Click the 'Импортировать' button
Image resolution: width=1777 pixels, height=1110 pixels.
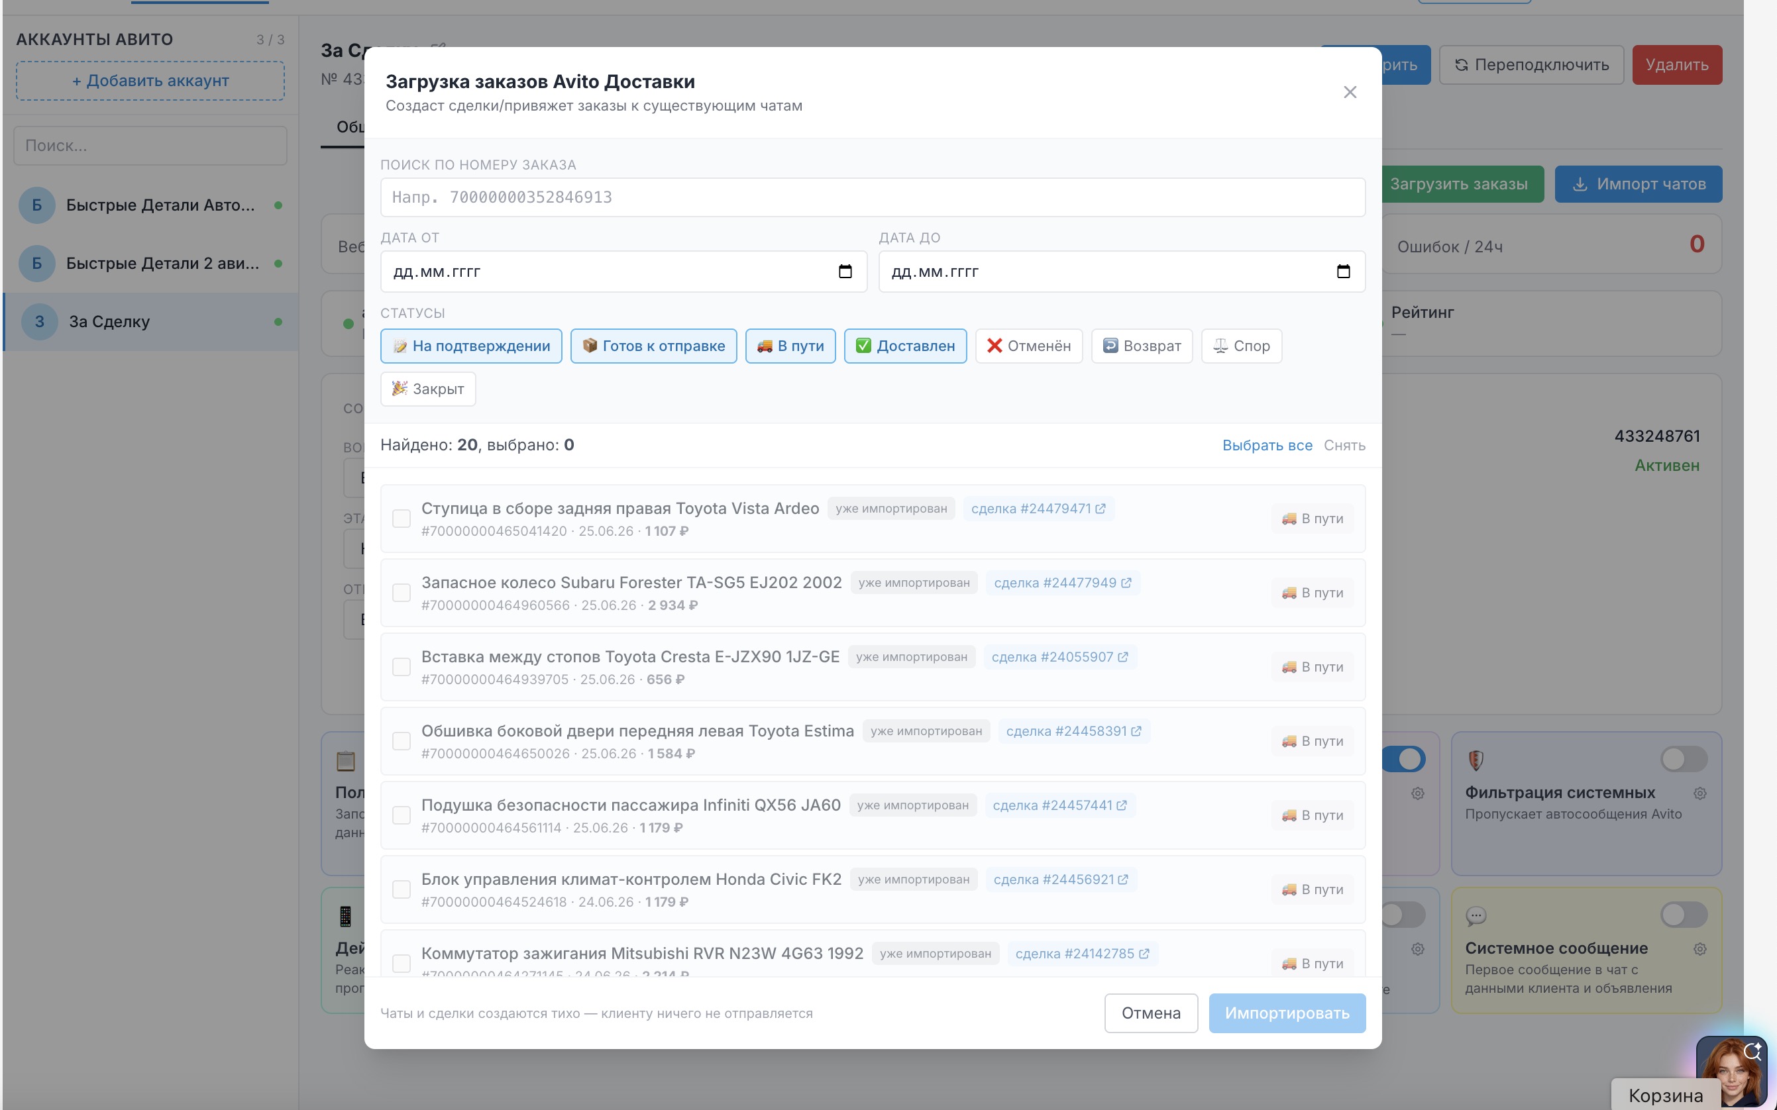pos(1287,1013)
